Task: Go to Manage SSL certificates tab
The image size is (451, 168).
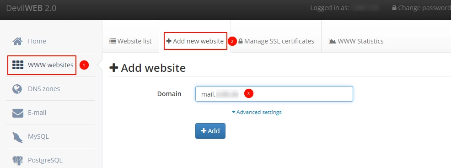Action: pyautogui.click(x=276, y=41)
